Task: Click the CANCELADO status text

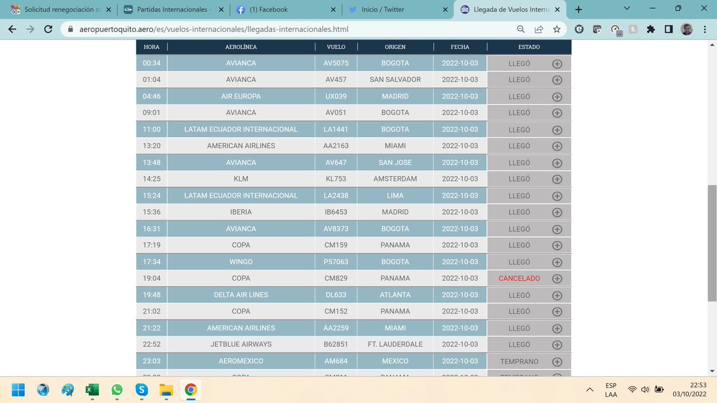Action: pyautogui.click(x=519, y=279)
